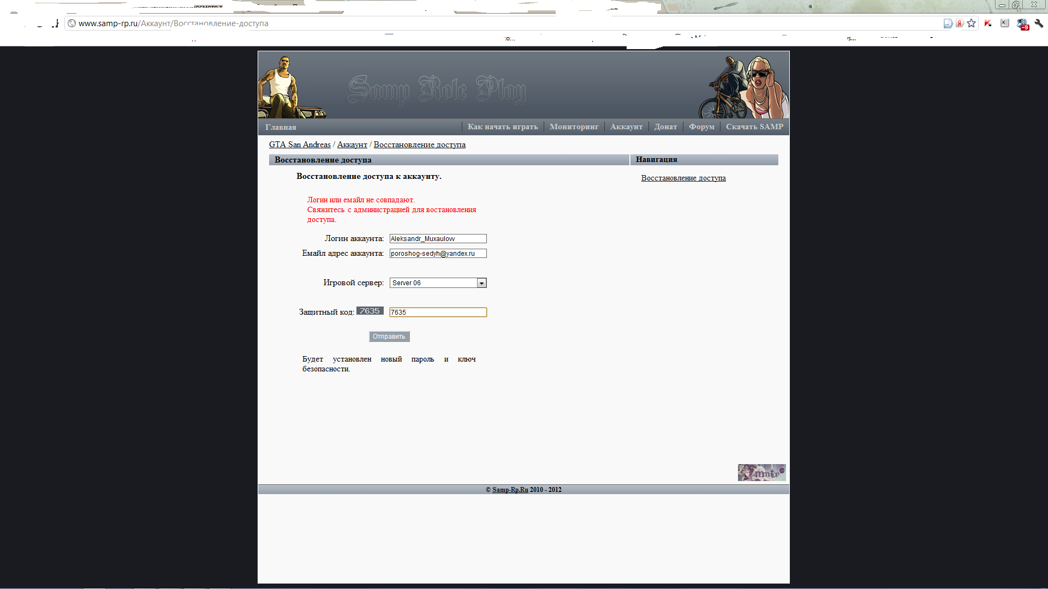The height and width of the screenshot is (589, 1048).
Task: Click the Kaspersky red K extension icon
Action: click(x=988, y=23)
